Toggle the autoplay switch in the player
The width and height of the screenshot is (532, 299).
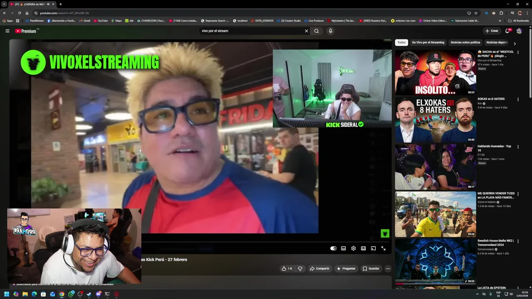[333, 248]
